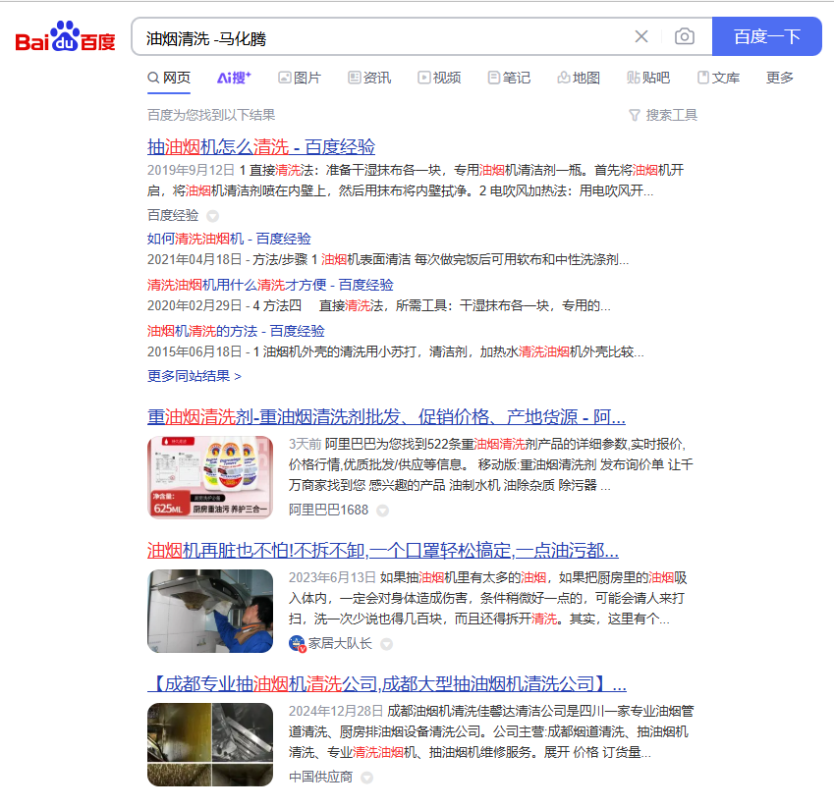Open result 重油烟清洗剂批发 阿里巴巴 title
This screenshot has height=808, width=834.
(386, 416)
